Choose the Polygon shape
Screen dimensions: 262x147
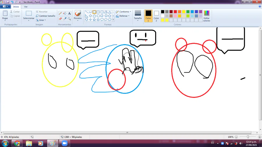(x=106, y=12)
